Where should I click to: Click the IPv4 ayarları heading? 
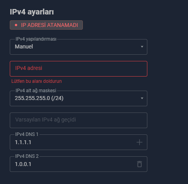pyautogui.click(x=32, y=12)
